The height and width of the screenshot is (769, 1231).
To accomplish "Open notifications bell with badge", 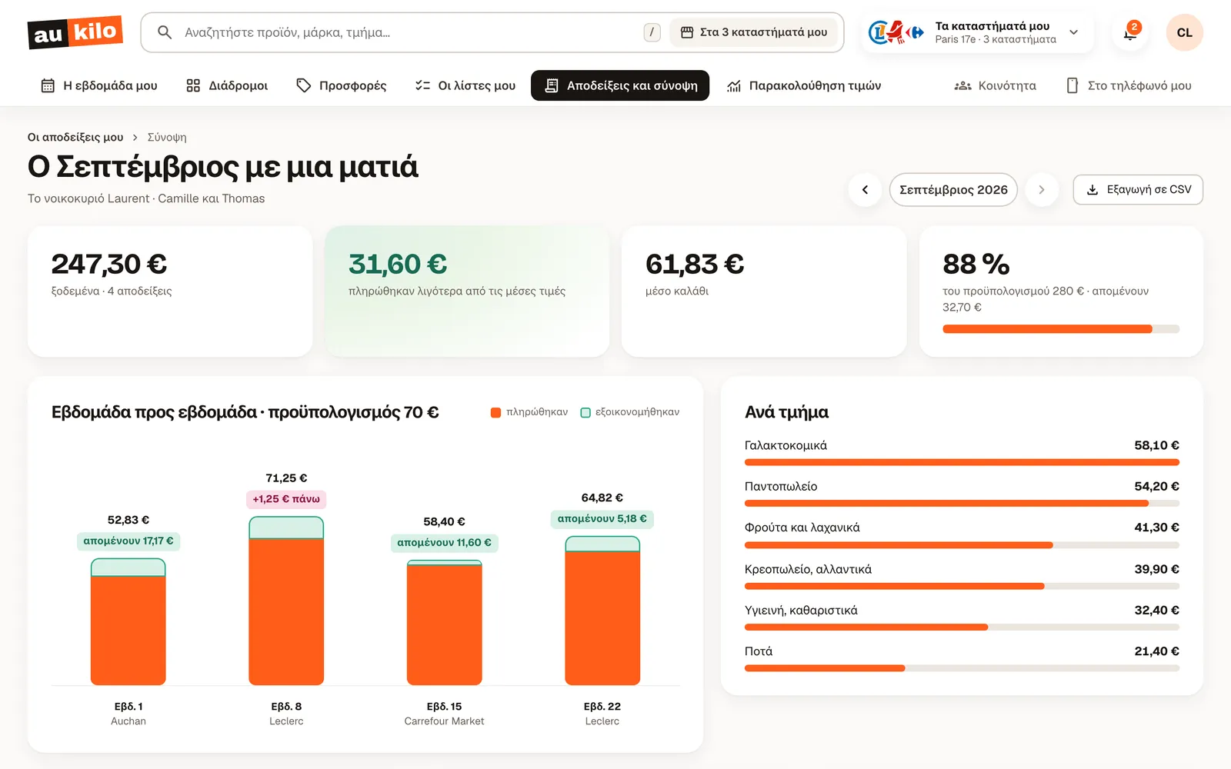I will (x=1130, y=32).
